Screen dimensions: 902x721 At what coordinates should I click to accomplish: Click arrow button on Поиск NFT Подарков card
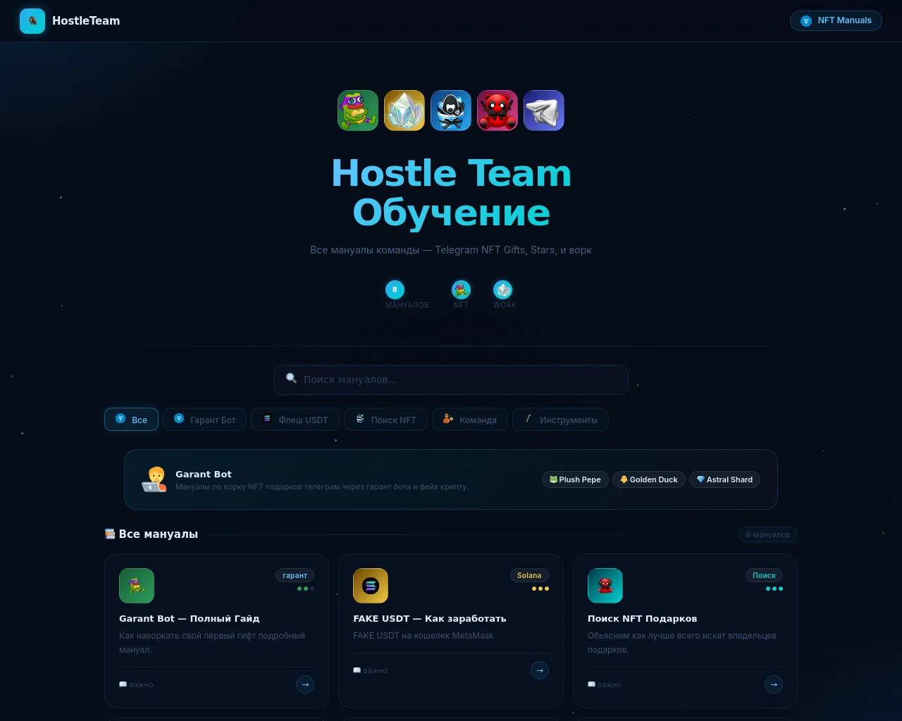coord(774,684)
